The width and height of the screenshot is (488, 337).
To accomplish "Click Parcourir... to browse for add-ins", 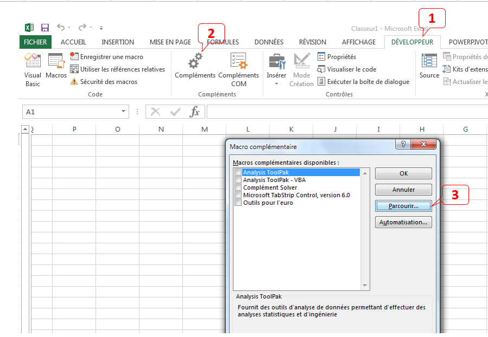I will tap(403, 206).
